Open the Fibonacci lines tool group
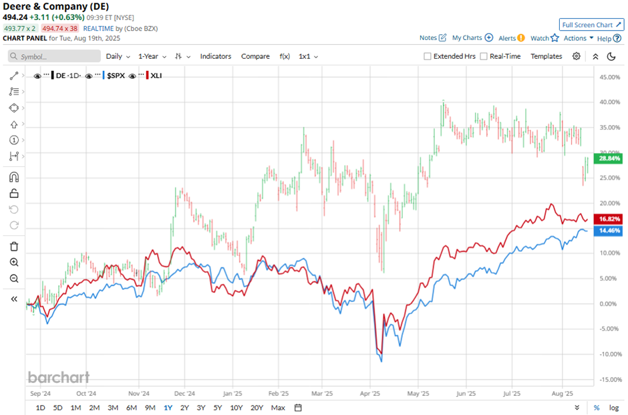 point(14,92)
